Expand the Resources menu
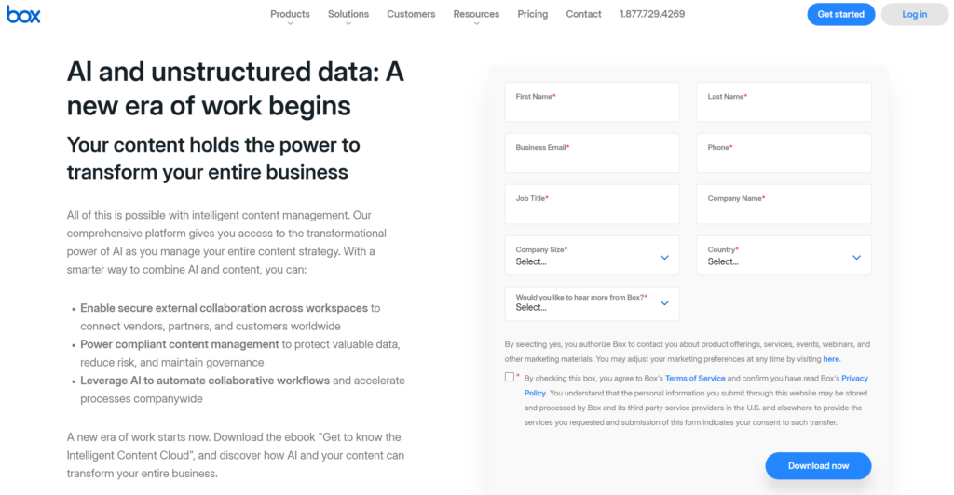 tap(476, 14)
